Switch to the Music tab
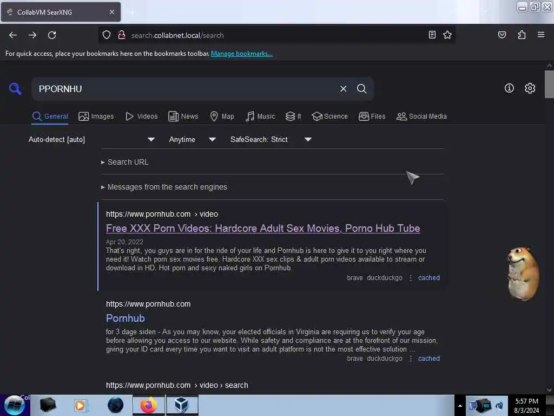 click(260, 116)
